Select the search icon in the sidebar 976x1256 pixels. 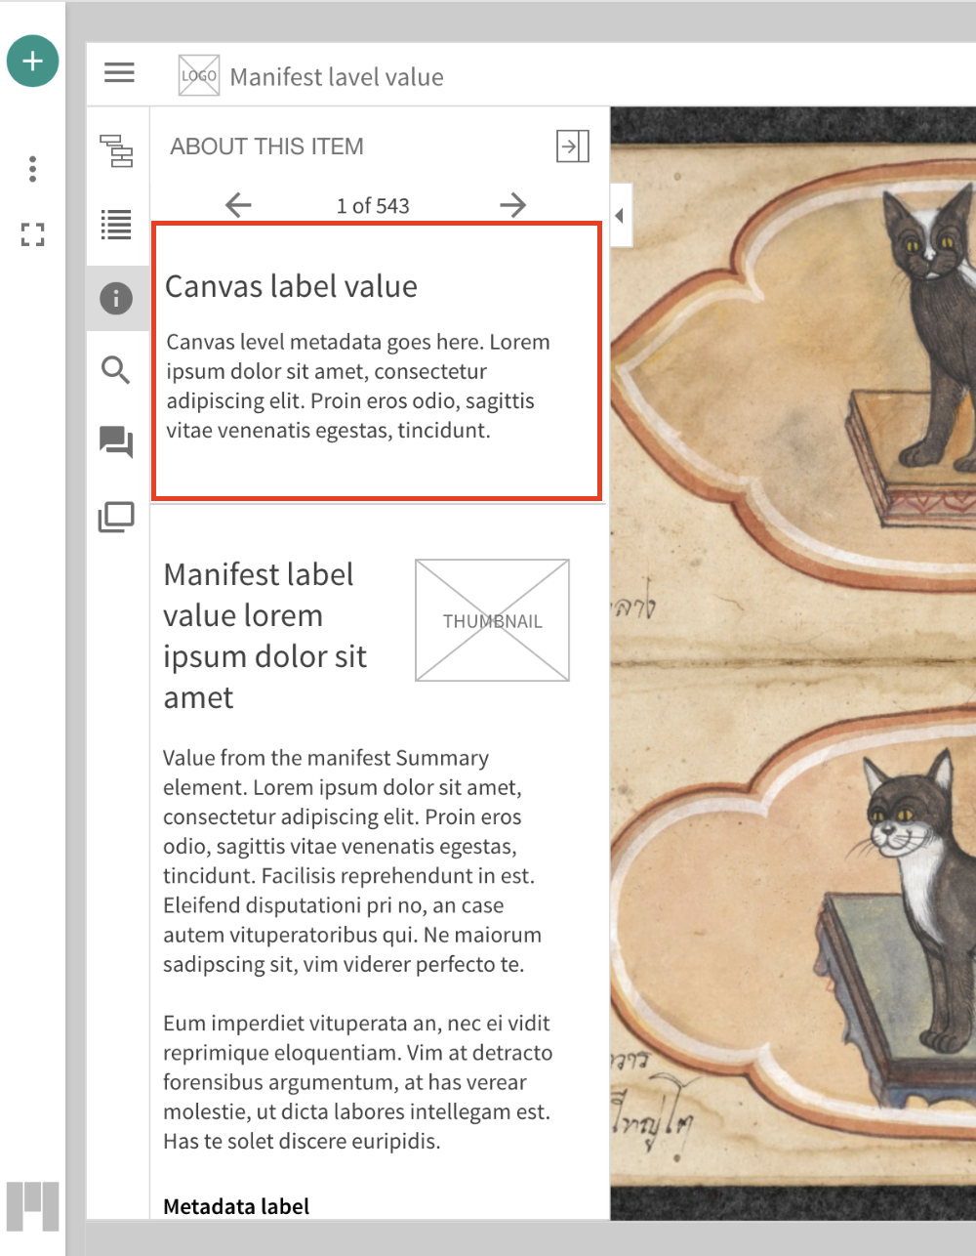[x=117, y=370]
